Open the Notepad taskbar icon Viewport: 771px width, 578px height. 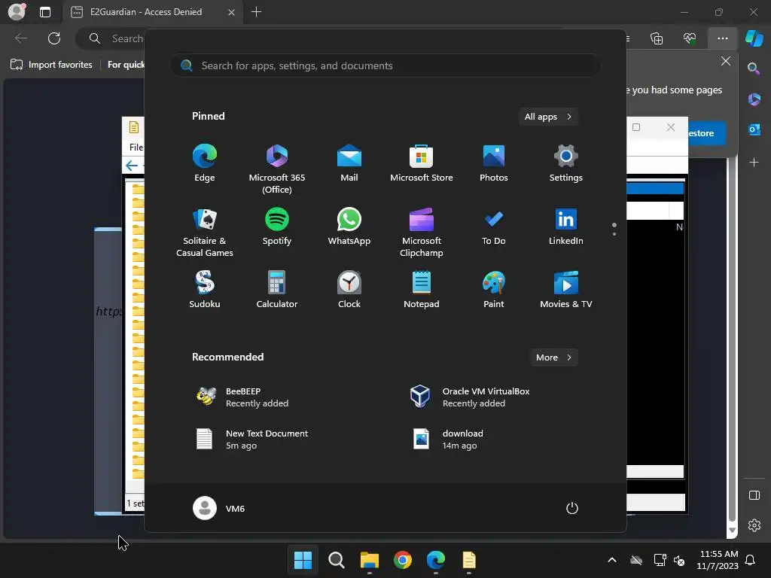[x=469, y=560]
